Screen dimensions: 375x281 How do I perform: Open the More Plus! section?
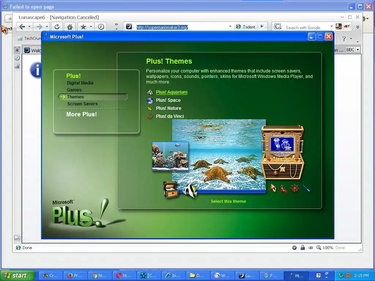pos(82,114)
